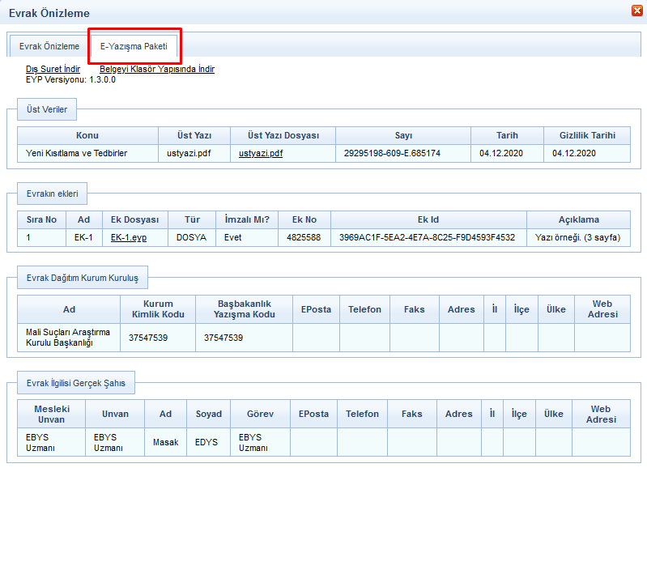Click the Konu column header
Image resolution: width=647 pixels, height=570 pixels.
click(x=87, y=135)
